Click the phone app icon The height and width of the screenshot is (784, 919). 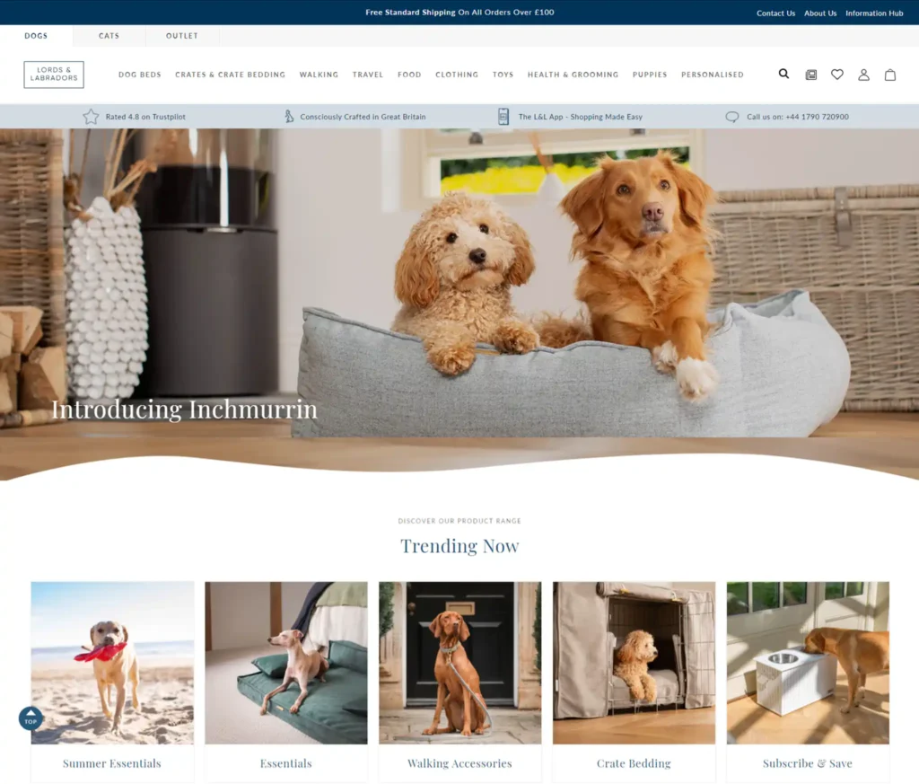click(503, 117)
